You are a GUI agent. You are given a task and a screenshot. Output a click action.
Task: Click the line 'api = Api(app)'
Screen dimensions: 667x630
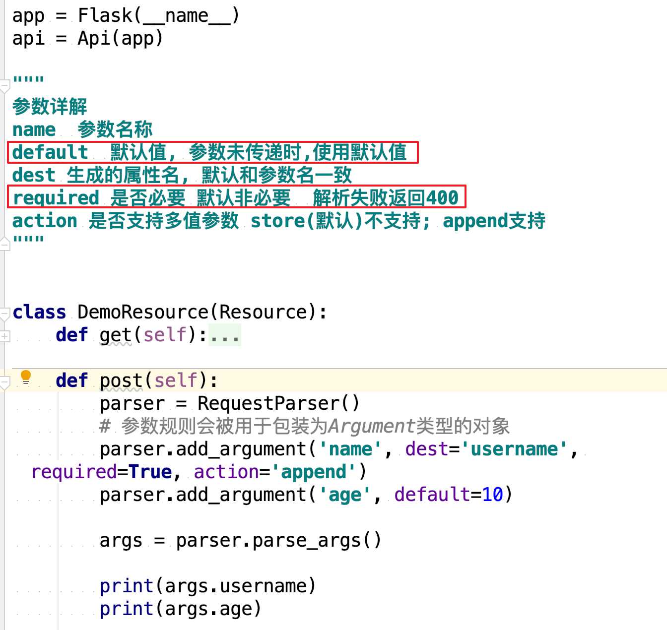click(x=88, y=38)
